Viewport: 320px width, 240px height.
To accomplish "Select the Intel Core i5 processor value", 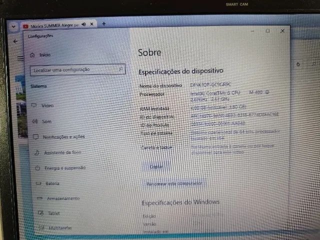I will coord(229,96).
